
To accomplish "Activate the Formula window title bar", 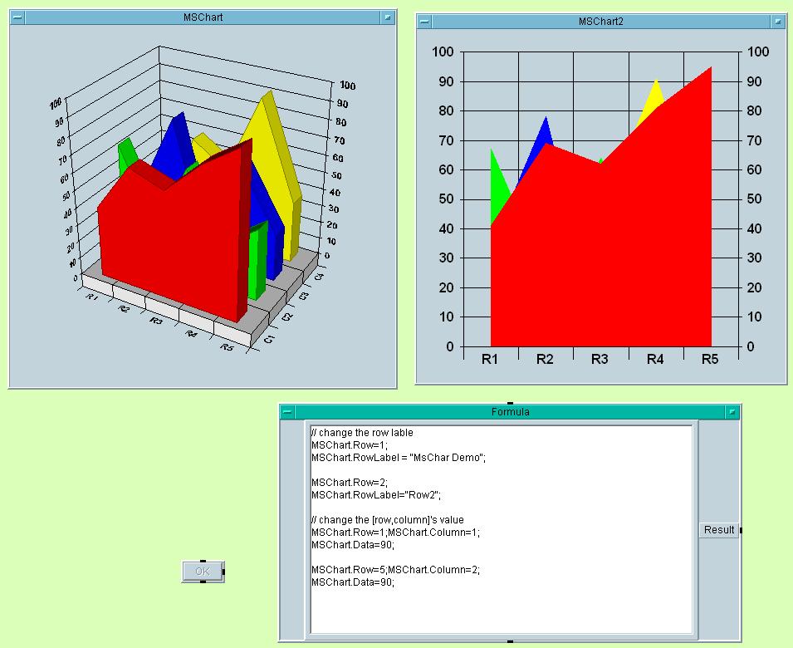I will 510,412.
